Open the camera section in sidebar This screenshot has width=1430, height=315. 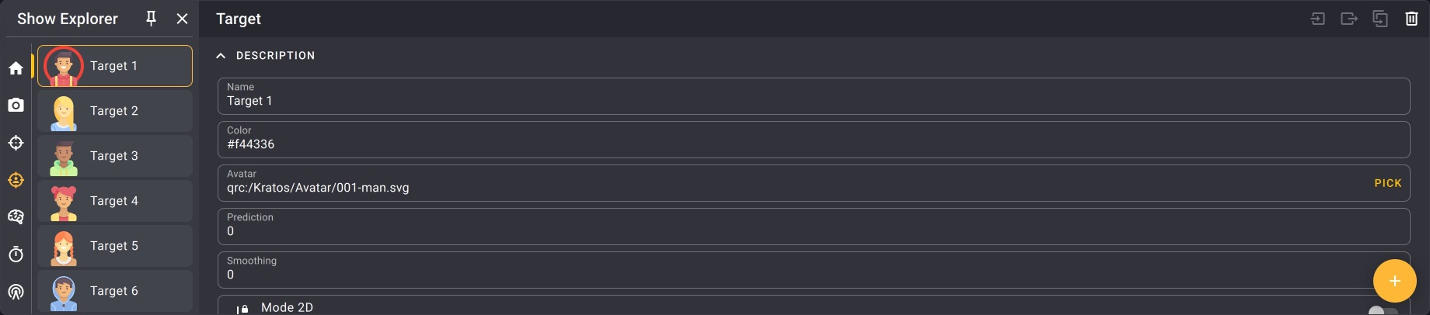16,105
